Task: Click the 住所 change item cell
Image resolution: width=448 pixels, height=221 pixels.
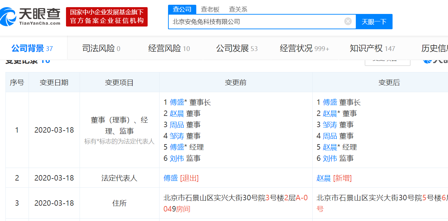Action: tap(119, 203)
